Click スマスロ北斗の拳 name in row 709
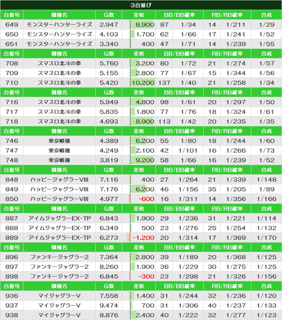This screenshot has width=282, height=320. 59,73
